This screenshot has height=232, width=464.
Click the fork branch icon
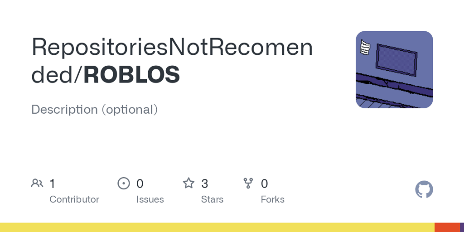tap(248, 184)
